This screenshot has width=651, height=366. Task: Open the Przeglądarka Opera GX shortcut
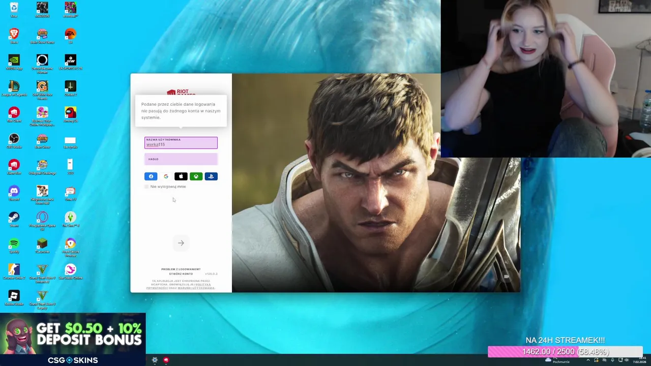42,221
